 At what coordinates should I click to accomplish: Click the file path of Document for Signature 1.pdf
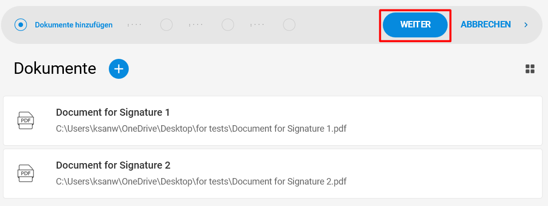click(201, 129)
